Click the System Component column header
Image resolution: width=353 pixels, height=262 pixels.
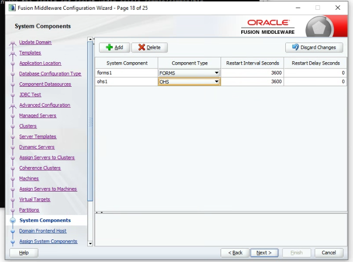(x=127, y=63)
